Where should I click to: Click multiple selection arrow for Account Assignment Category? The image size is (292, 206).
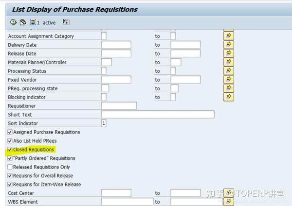point(229,36)
